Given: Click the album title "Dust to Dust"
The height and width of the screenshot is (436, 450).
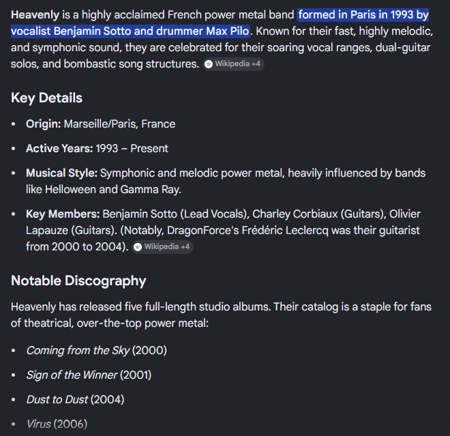Looking at the screenshot, I should [x=57, y=400].
